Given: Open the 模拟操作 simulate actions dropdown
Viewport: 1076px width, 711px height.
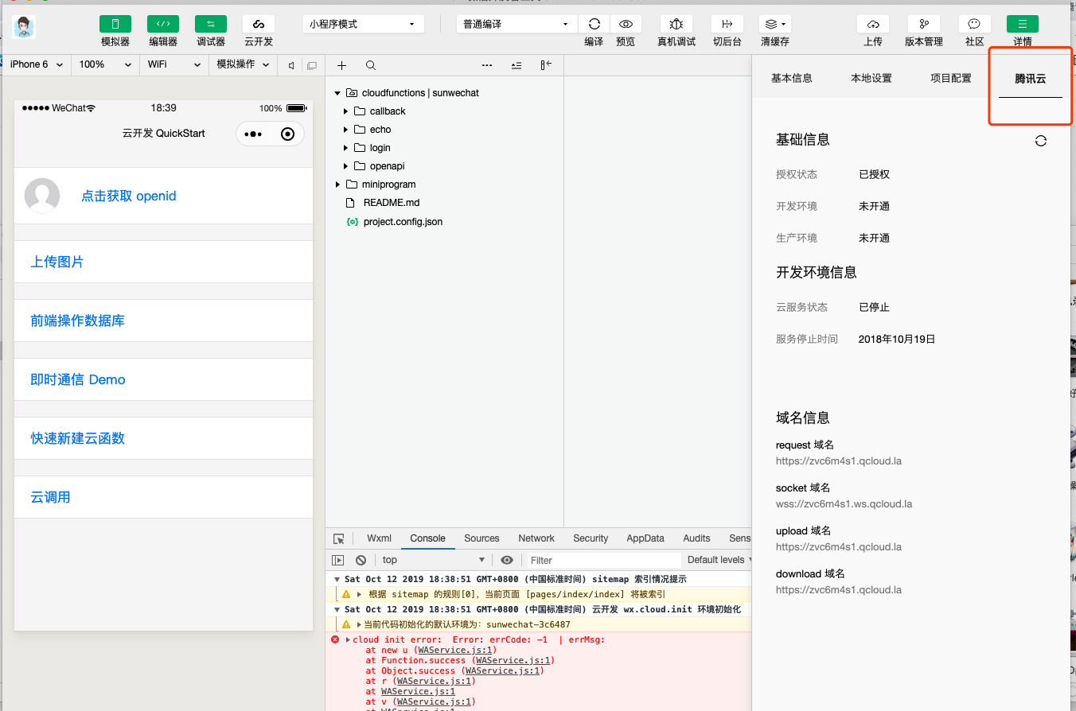Looking at the screenshot, I should (x=243, y=64).
